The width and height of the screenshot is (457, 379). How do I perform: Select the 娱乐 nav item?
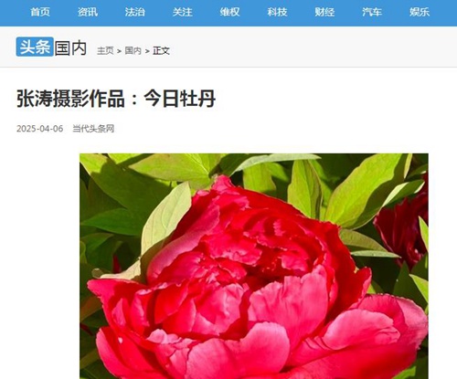[420, 12]
